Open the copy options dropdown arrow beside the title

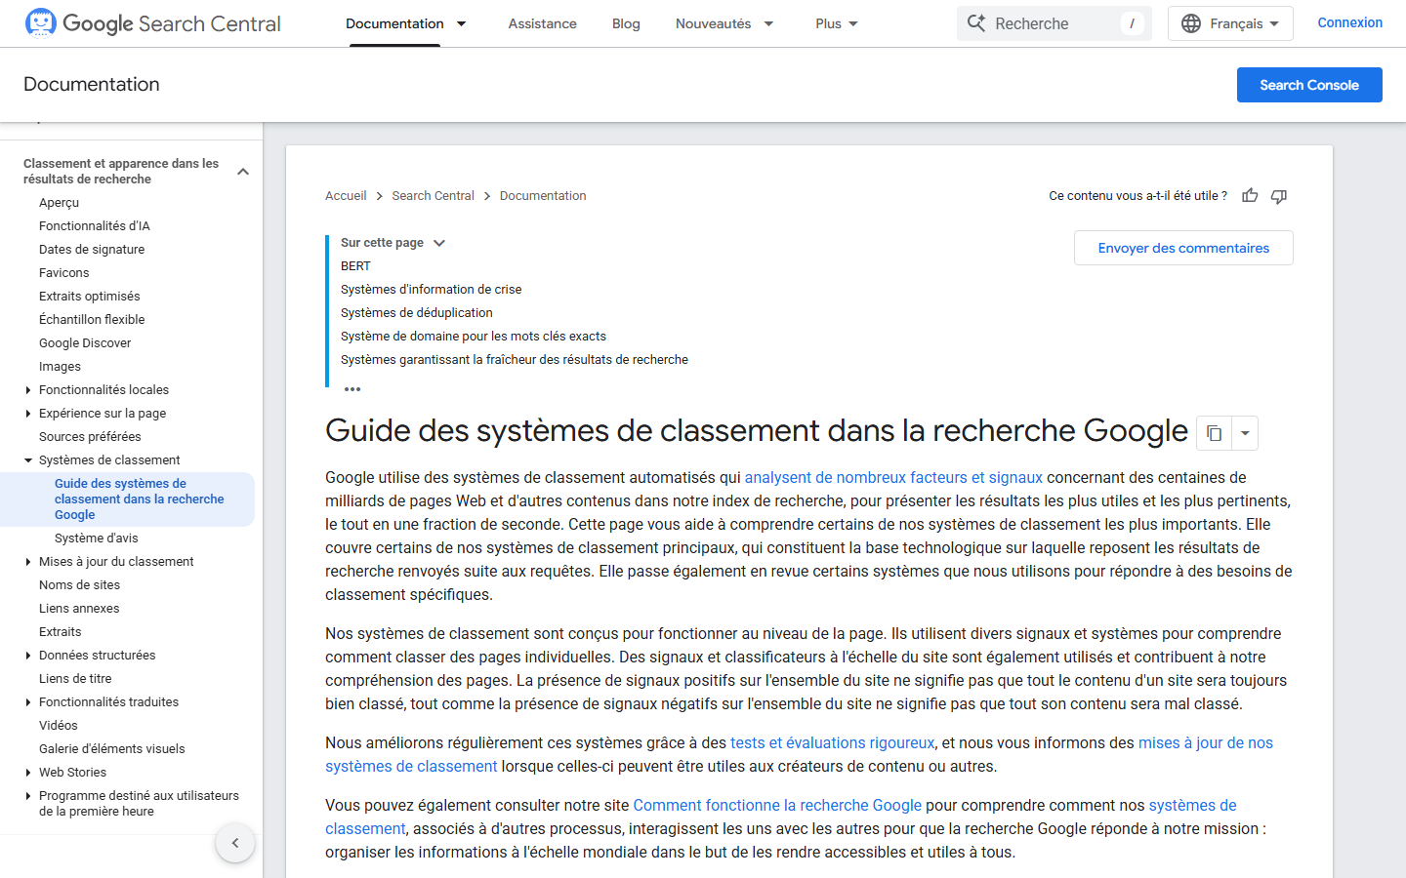pos(1245,433)
